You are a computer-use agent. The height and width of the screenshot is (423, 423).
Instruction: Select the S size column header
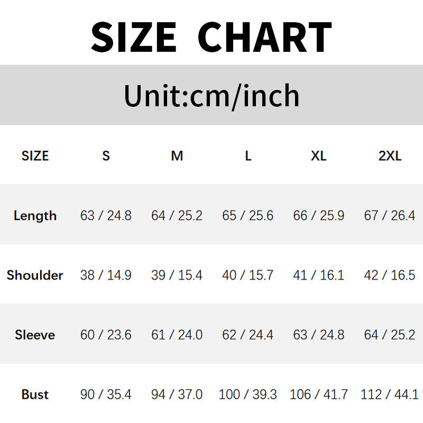point(106,156)
